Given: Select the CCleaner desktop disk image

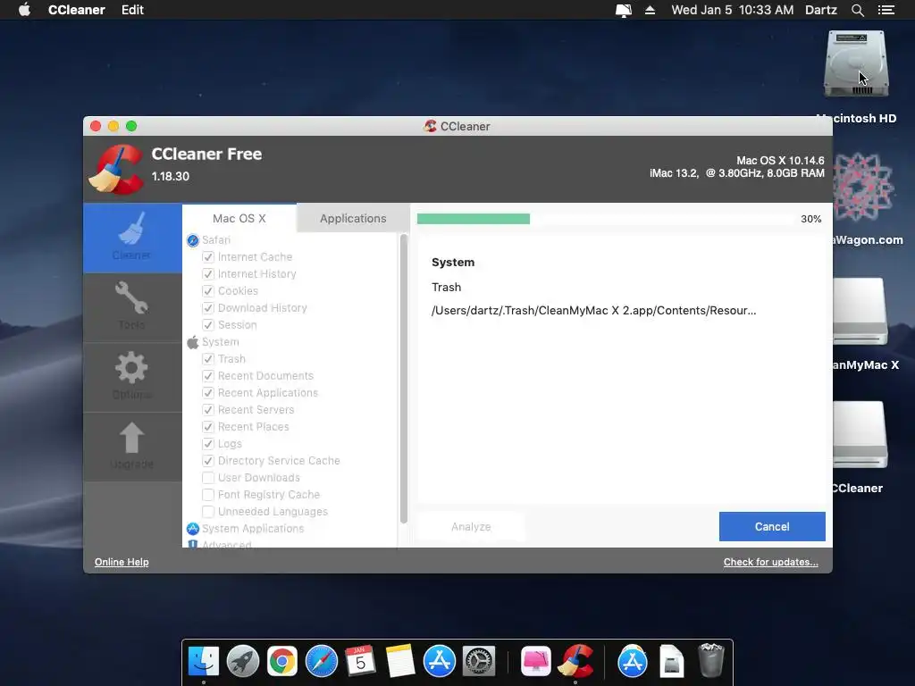Looking at the screenshot, I should click(x=860, y=435).
